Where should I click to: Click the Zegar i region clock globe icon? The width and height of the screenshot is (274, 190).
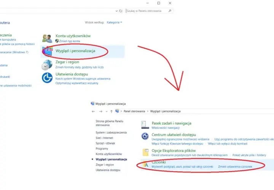[x=47, y=65]
